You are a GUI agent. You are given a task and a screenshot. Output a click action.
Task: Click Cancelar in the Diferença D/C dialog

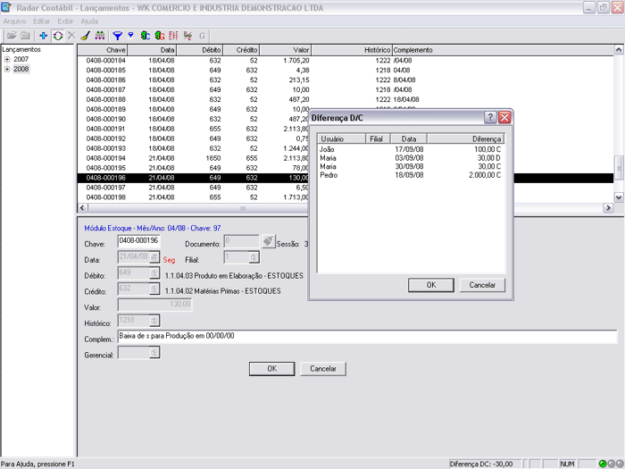[x=482, y=285]
